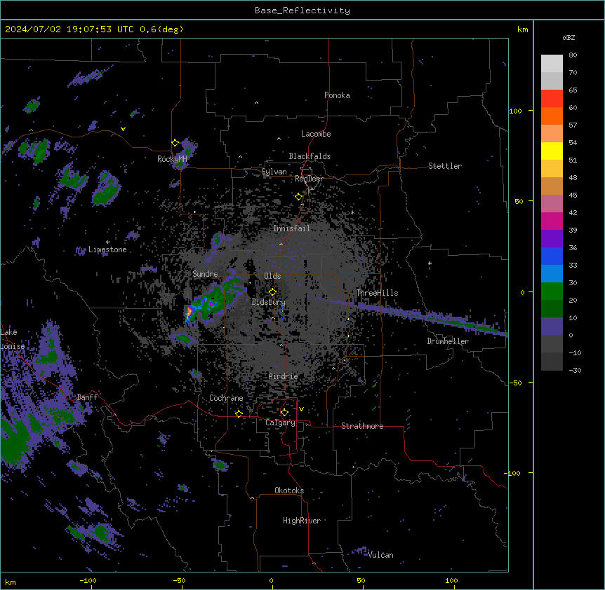The height and width of the screenshot is (590, 605).
Task: Click the dBZ legend heading
Action: click(x=569, y=37)
